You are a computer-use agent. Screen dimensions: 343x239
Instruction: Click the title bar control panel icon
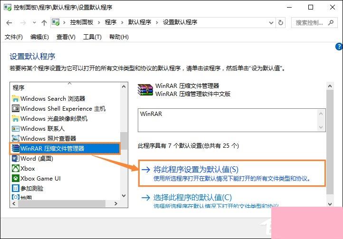[x=8, y=7]
